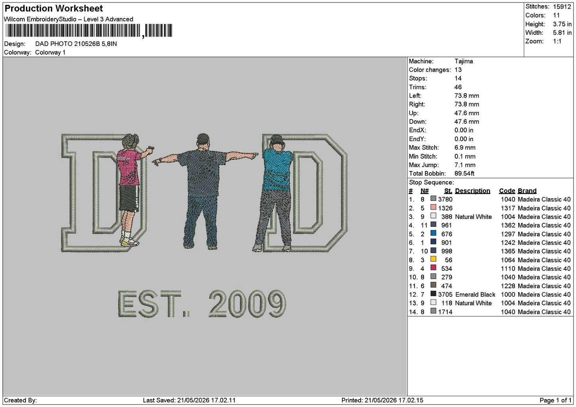Click 'Last Saved: 21/05/2026 17.02.11'
This screenshot has width=576, height=407.
point(189,400)
